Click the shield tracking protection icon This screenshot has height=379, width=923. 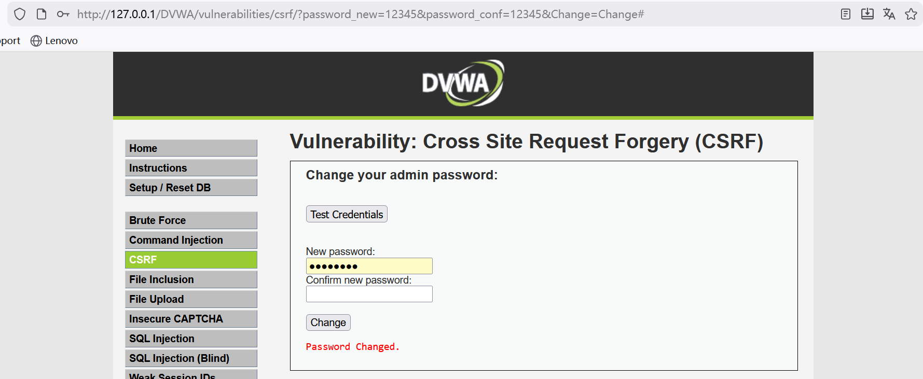click(x=20, y=14)
